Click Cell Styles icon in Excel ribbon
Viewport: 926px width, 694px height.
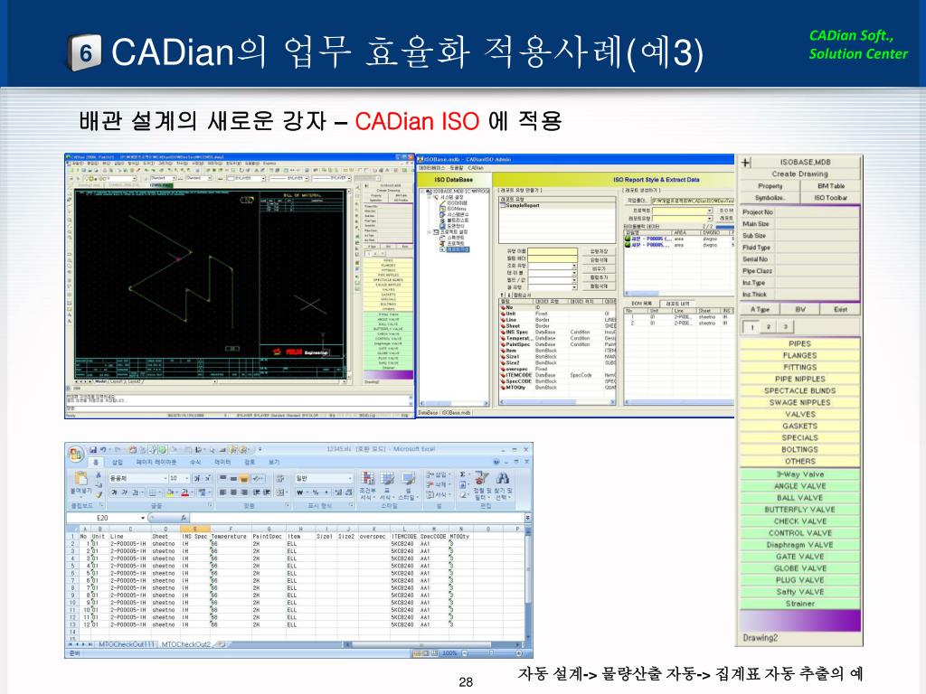point(408,479)
